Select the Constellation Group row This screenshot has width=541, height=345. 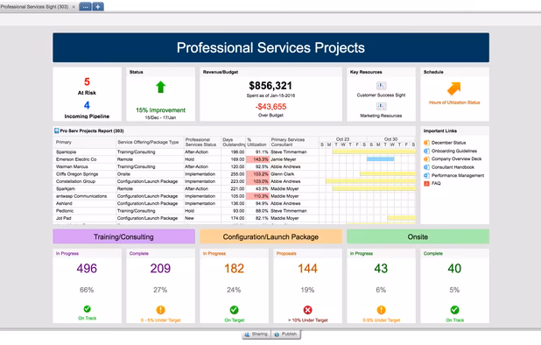point(235,181)
